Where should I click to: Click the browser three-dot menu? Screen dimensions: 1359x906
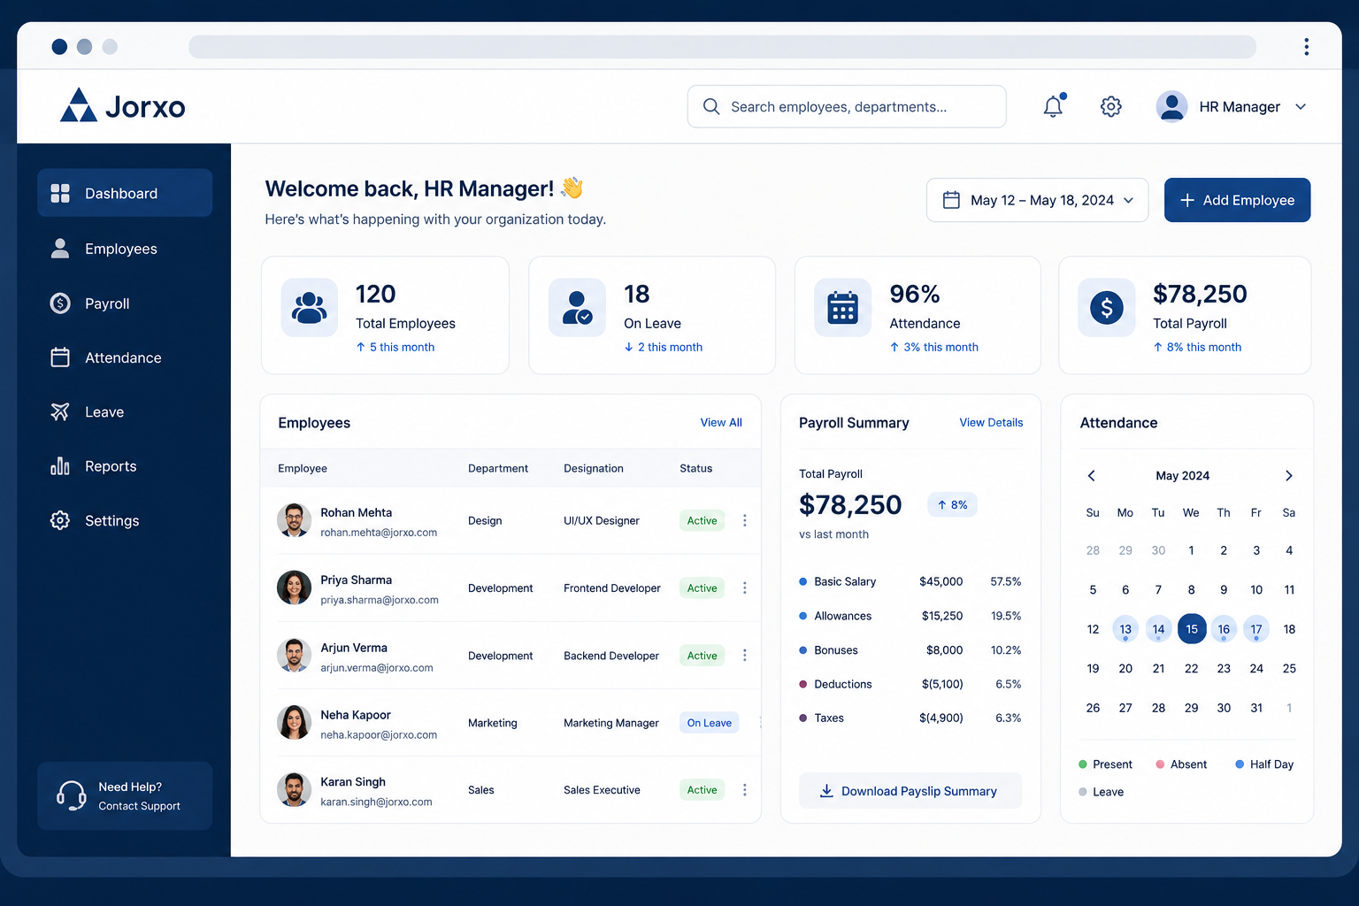1306,47
